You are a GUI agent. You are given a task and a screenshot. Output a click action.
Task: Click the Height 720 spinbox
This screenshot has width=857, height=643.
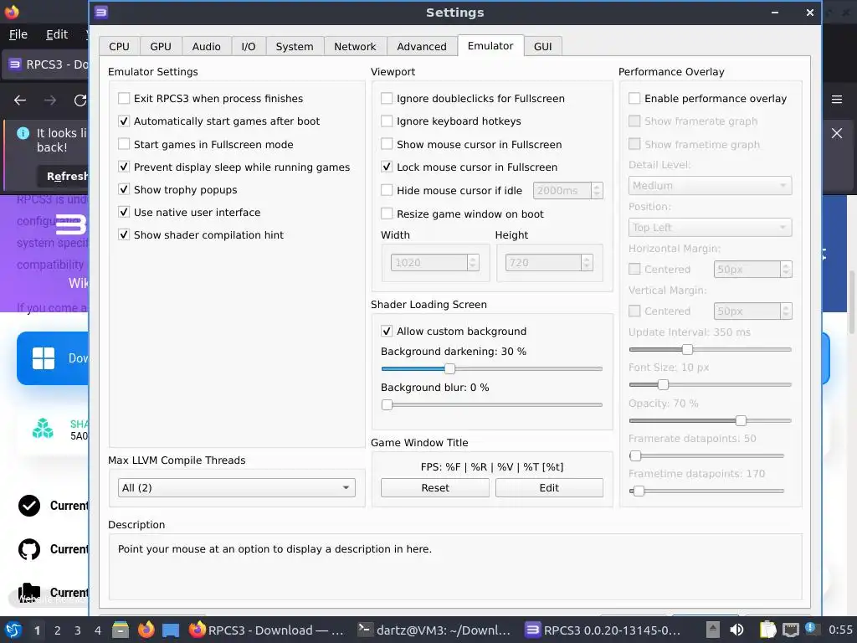(549, 262)
